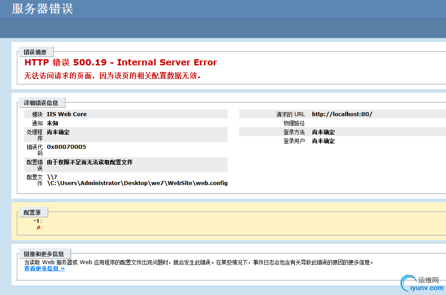Select the requested URL http://localhost:80/
Viewport: 446px width, 295px height.
click(342, 114)
